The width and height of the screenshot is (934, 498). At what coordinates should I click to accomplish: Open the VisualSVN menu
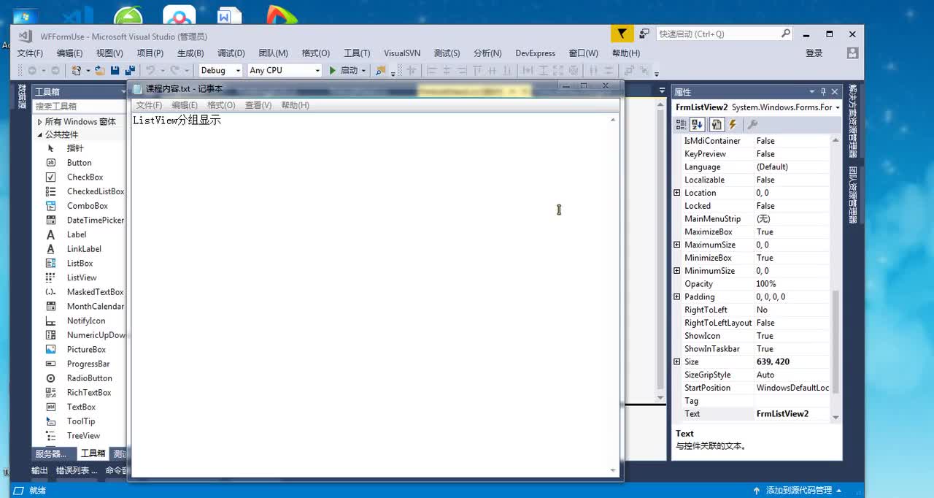[x=402, y=53]
